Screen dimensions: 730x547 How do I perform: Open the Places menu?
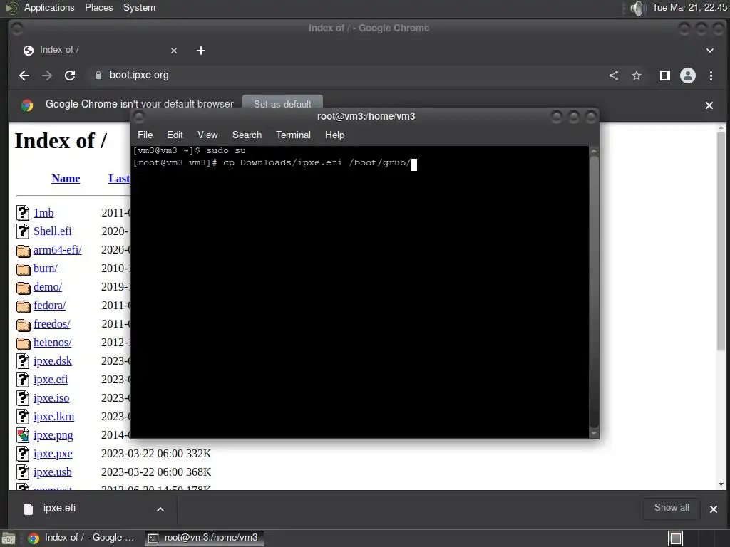98,7
